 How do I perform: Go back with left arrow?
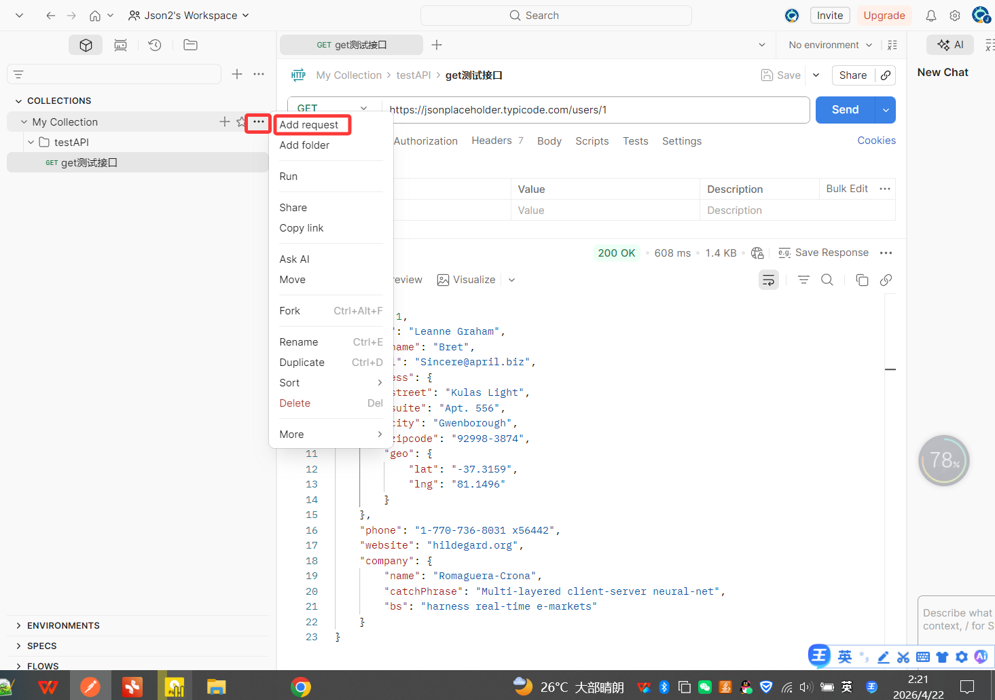coord(50,16)
